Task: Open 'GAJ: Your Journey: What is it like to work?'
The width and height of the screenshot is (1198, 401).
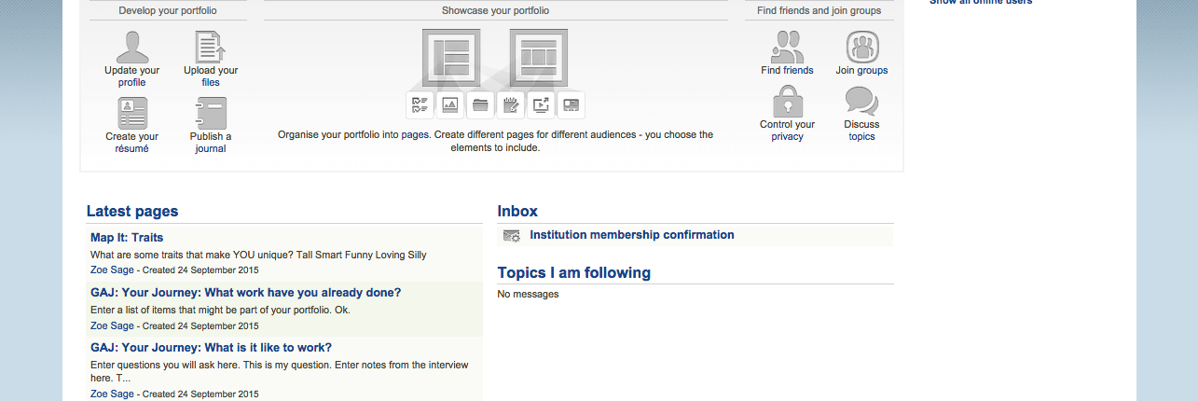Action: pyautogui.click(x=212, y=348)
